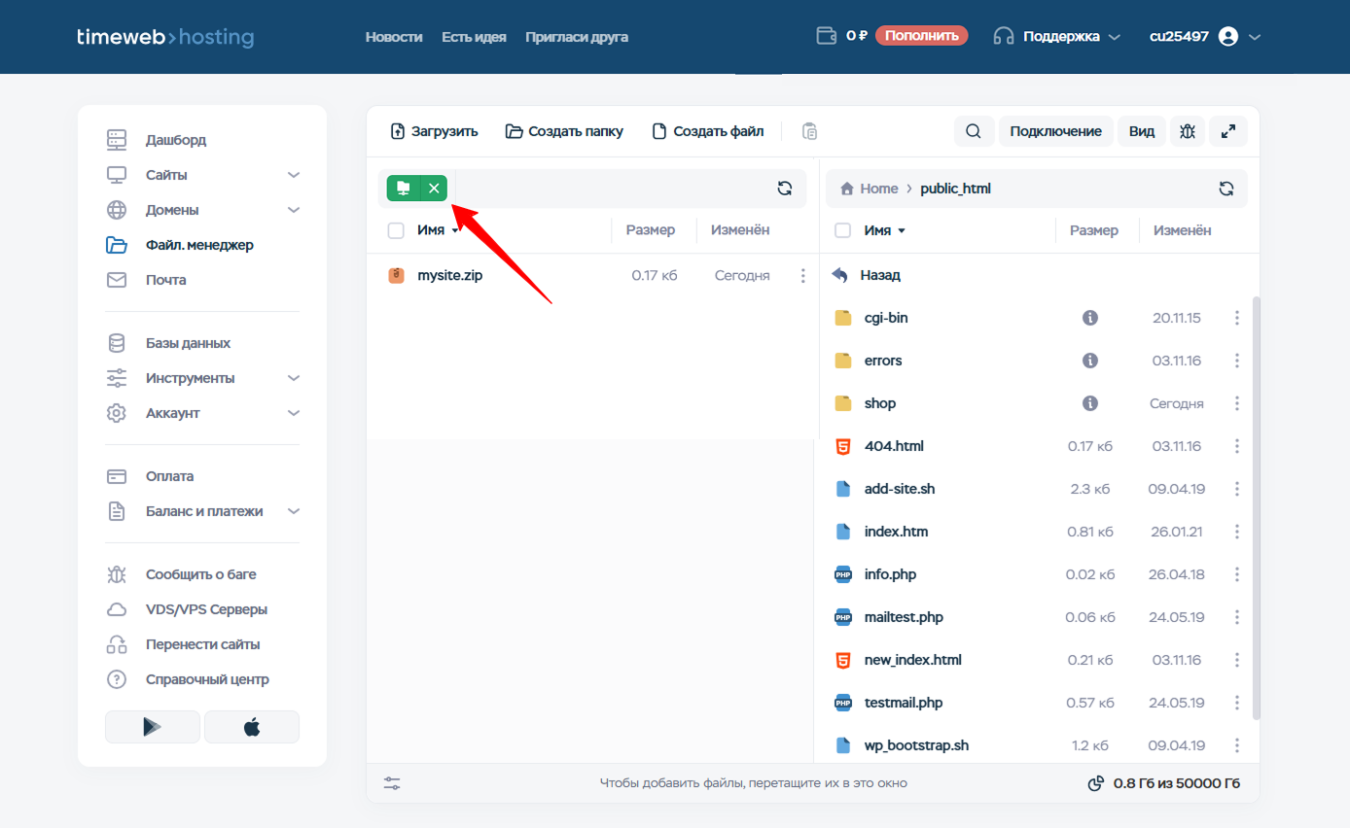Expand the Сайты sidebar section
1350x828 pixels.
(294, 175)
